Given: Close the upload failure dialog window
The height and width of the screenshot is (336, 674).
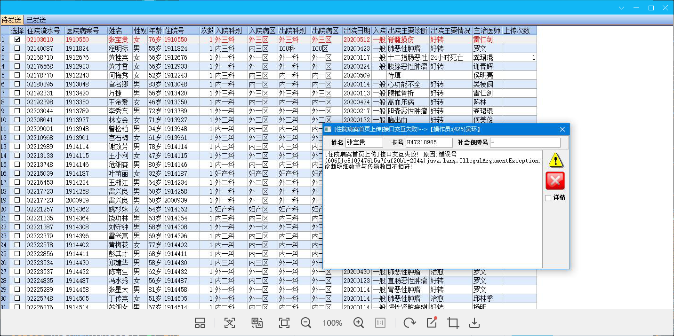Looking at the screenshot, I should pos(562,129).
